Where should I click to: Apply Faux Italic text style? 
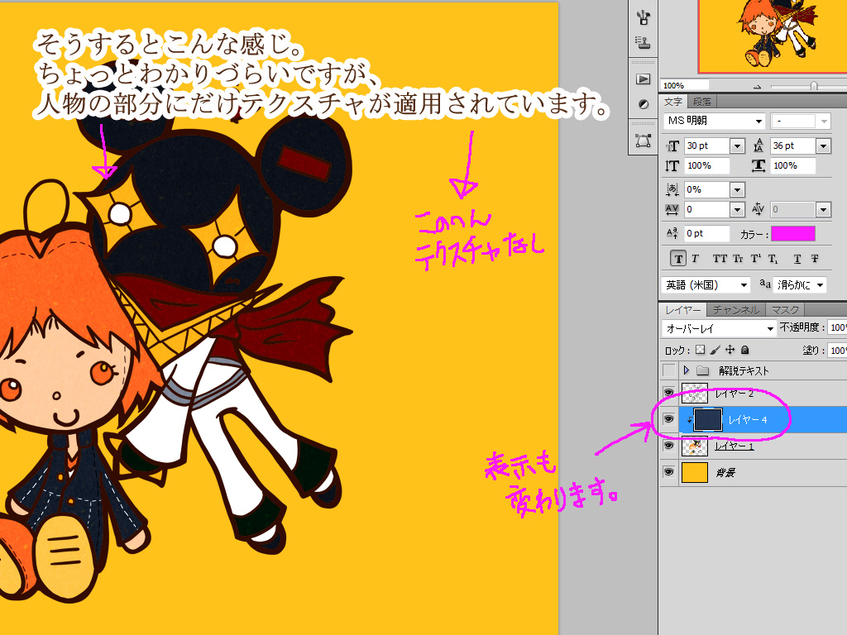tap(696, 259)
